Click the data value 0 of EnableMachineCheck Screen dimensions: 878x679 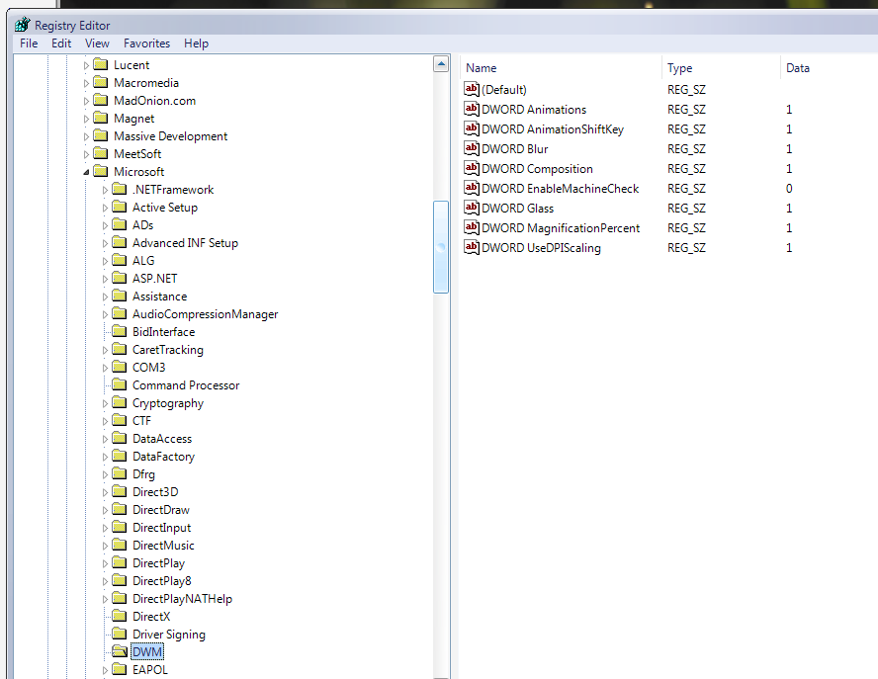789,188
